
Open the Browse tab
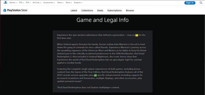coord(130,10)
